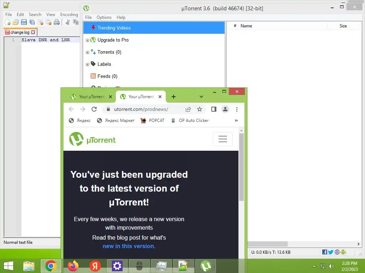
Task: Click the Open file icon in Notepad++ toolbar
Action: [16, 22]
